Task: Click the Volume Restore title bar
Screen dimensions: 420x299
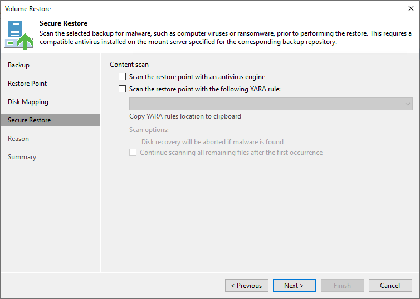Action: (x=167, y=9)
